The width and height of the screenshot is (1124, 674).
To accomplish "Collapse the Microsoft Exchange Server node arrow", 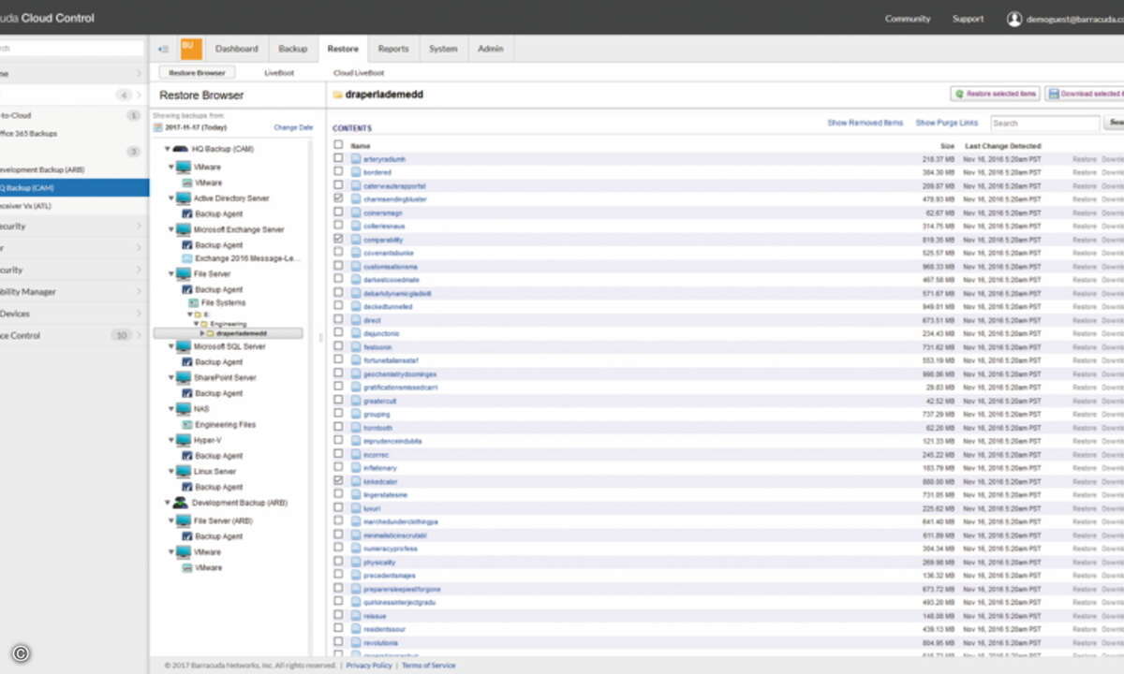I will [x=171, y=229].
